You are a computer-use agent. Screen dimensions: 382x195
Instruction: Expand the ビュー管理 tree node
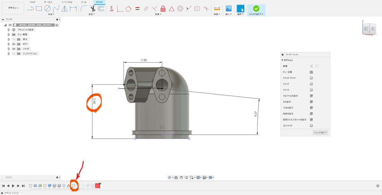click(9, 35)
